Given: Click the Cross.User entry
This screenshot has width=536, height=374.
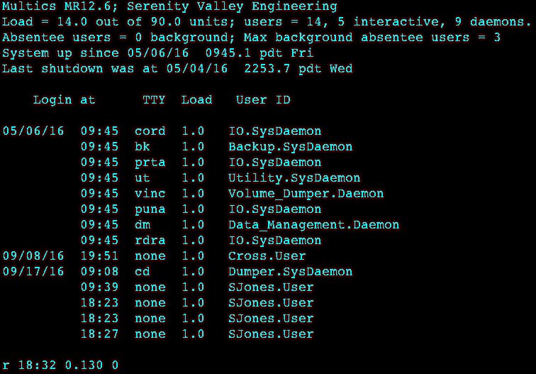Looking at the screenshot, I should [267, 256].
